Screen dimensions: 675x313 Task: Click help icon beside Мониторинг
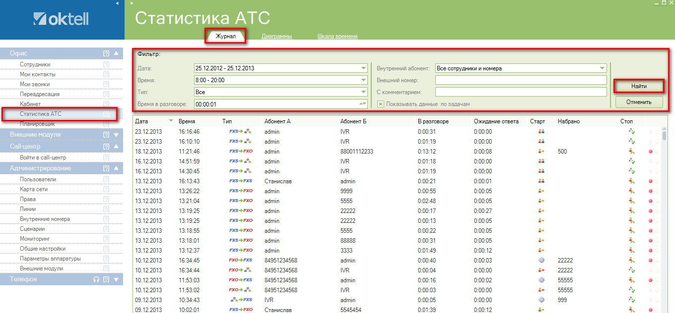click(x=106, y=239)
